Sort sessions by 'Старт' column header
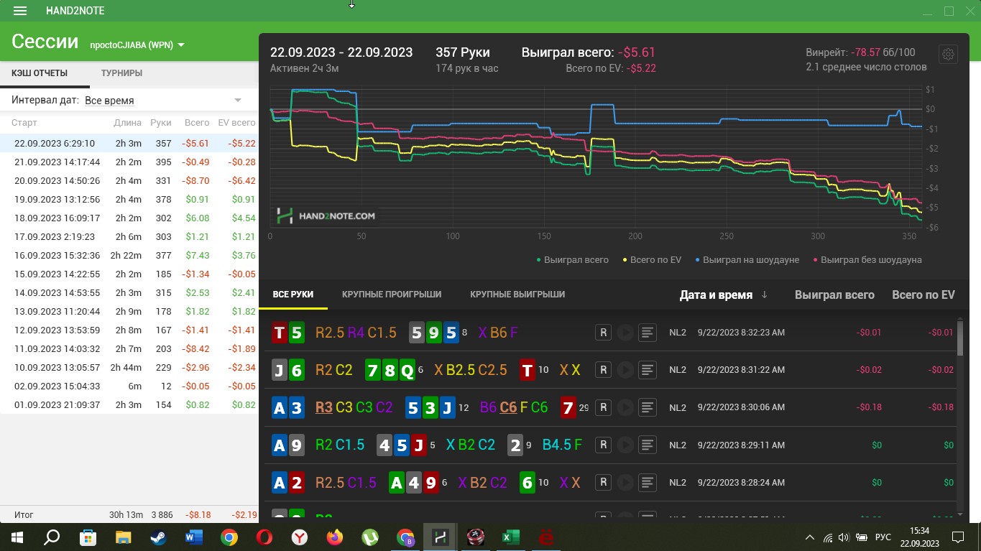Screen dimensions: 981x551 pyautogui.click(x=24, y=123)
